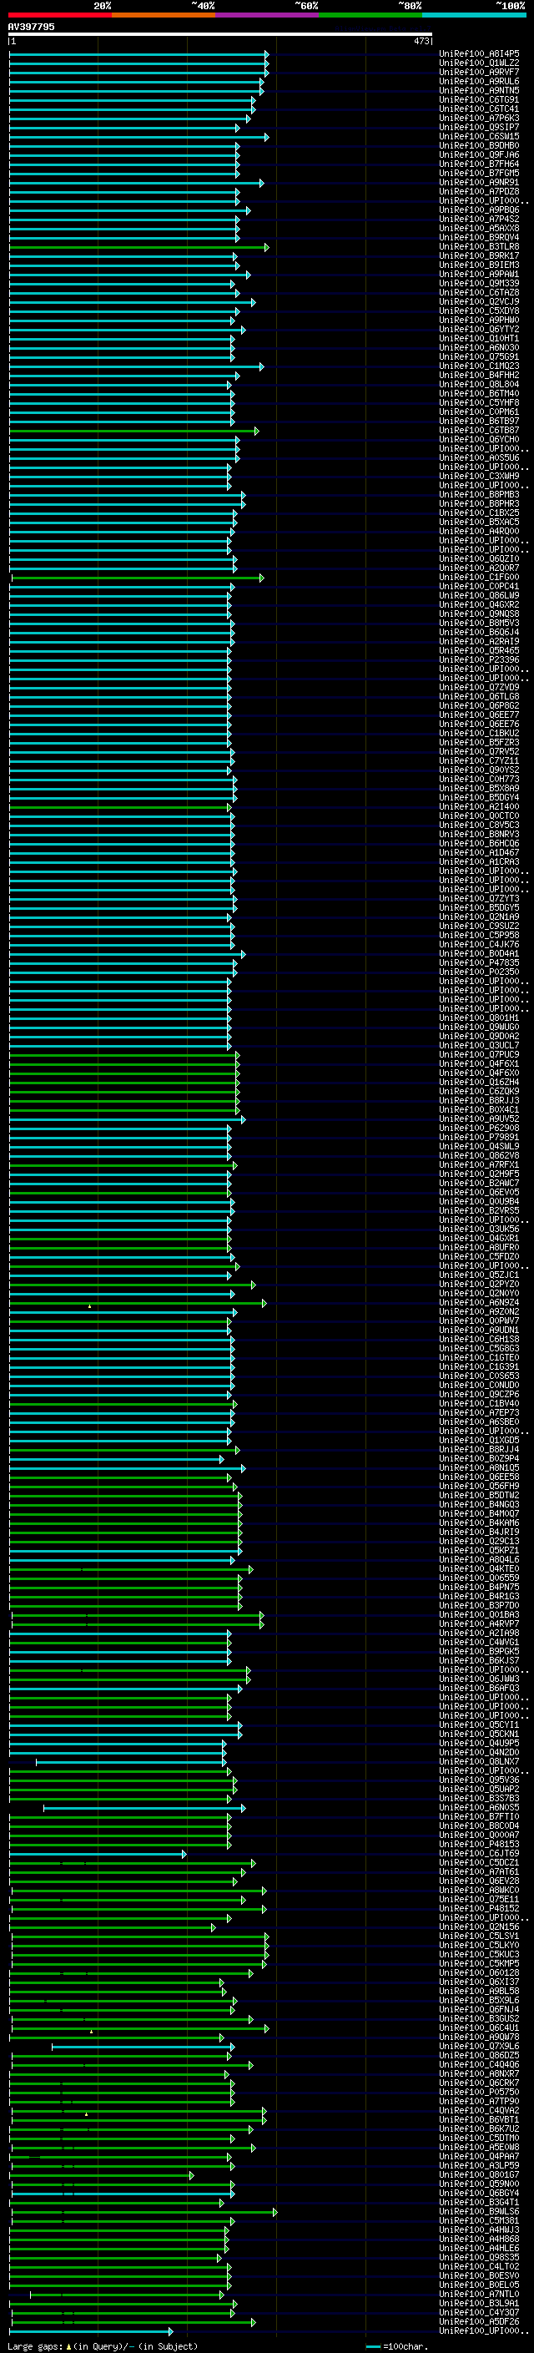Select UniRef100_Q3UK56 label
This screenshot has height=2353, width=534.
click(479, 1229)
